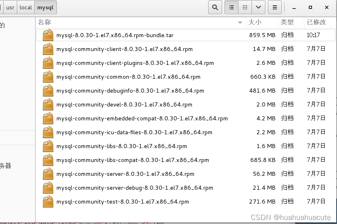Close the file manager window
Image resolution: width=337 pixels, height=224 pixels.
(327, 7)
